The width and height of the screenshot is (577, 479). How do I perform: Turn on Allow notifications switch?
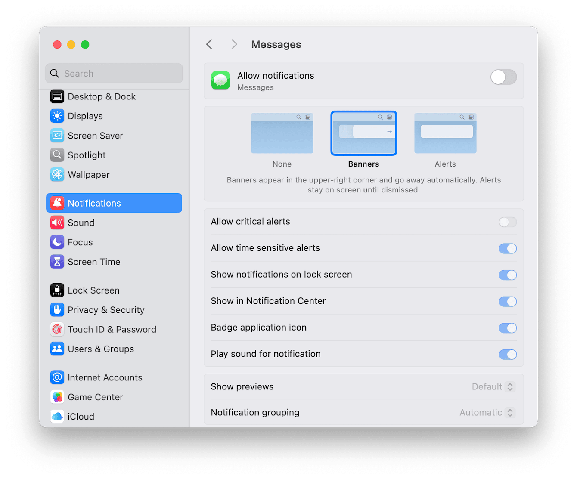(x=503, y=77)
